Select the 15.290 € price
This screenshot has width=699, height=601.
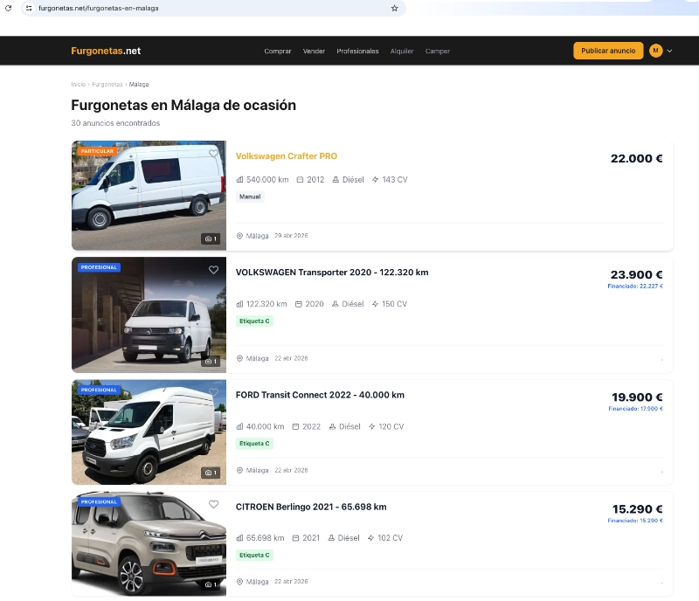click(638, 509)
